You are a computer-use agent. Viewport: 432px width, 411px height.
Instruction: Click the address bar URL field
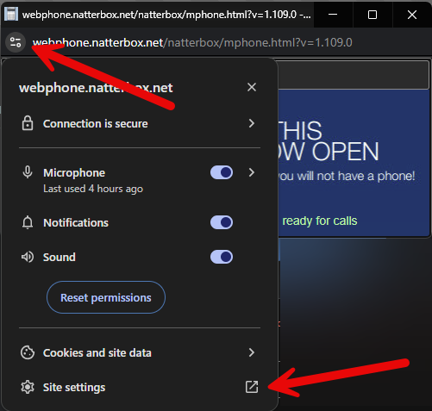click(x=192, y=43)
